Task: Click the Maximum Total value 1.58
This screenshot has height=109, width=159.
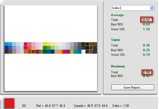Action: click(146, 72)
